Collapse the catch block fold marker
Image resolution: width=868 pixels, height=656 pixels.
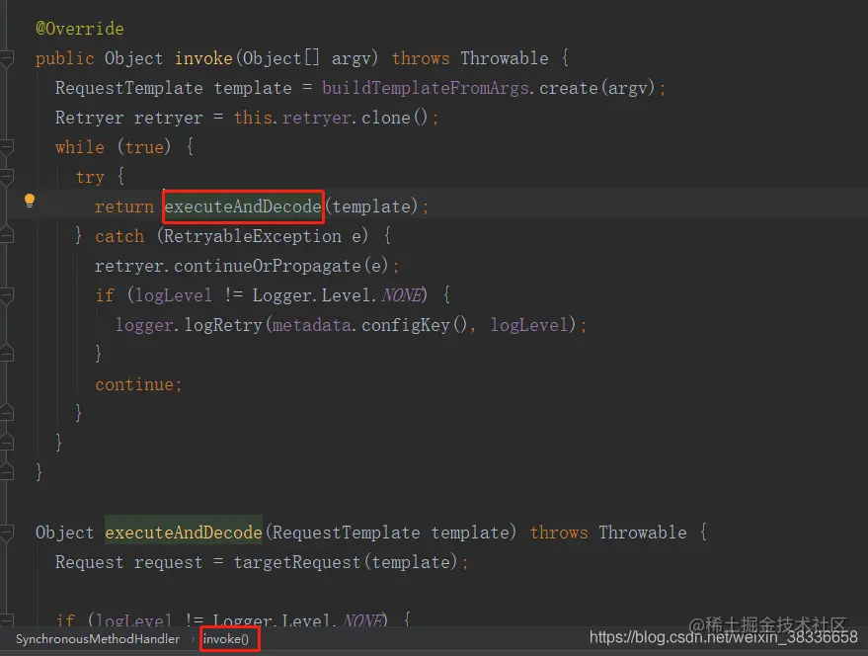click(7, 236)
